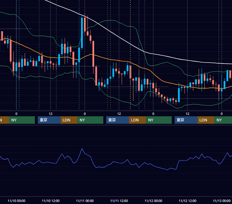The image size is (232, 204).
Task: Select the LDN session block on 11/12
Action: (x=206, y=120)
